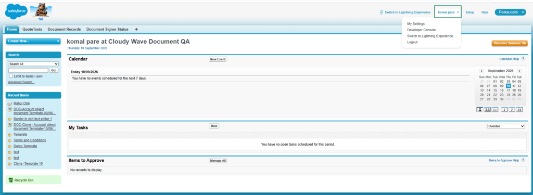Screen dimensions: 533x195
Task: Show month view icon labeled 31
Action: (x=519, y=109)
